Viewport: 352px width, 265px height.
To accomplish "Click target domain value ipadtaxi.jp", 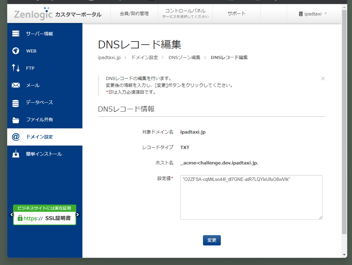I will 193,132.
